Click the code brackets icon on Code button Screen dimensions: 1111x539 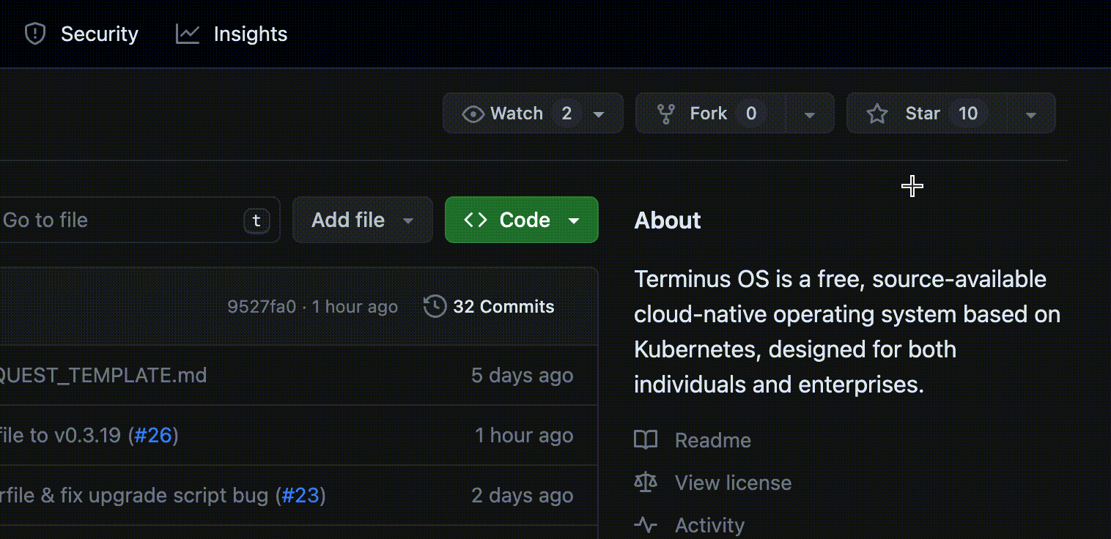click(x=476, y=219)
